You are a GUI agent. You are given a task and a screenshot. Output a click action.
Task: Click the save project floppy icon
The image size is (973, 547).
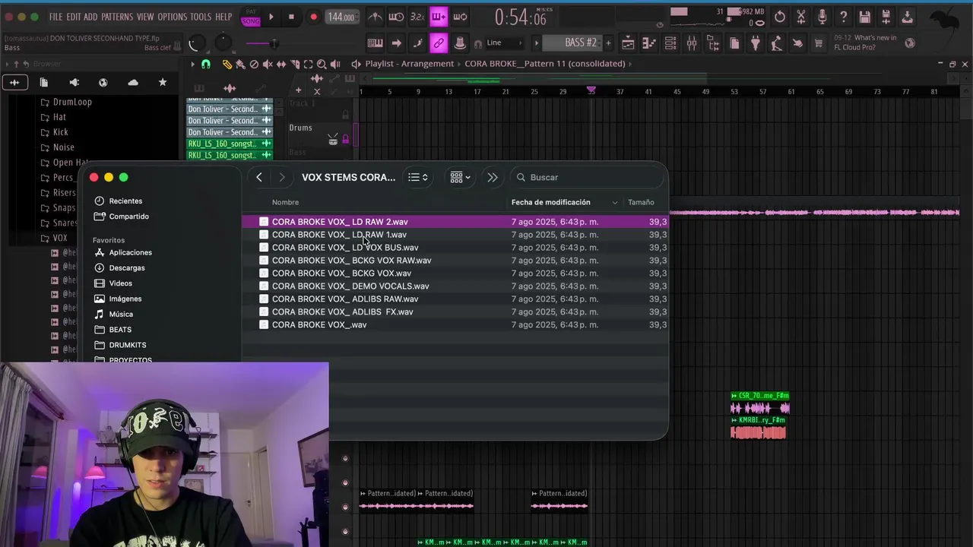pos(865,17)
